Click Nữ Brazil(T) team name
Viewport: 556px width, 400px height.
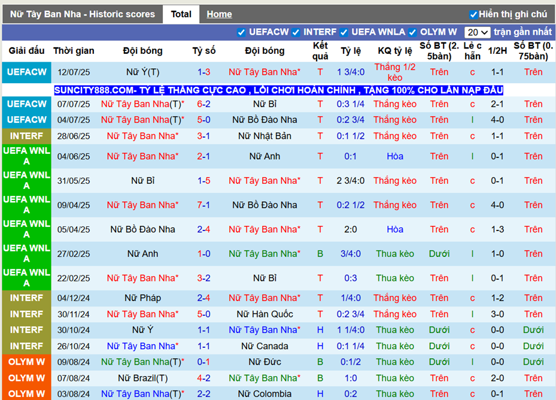[x=142, y=378]
